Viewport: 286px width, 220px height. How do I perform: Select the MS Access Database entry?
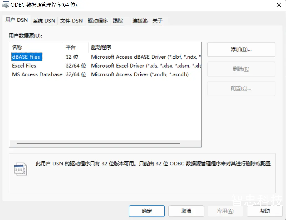(x=37, y=74)
